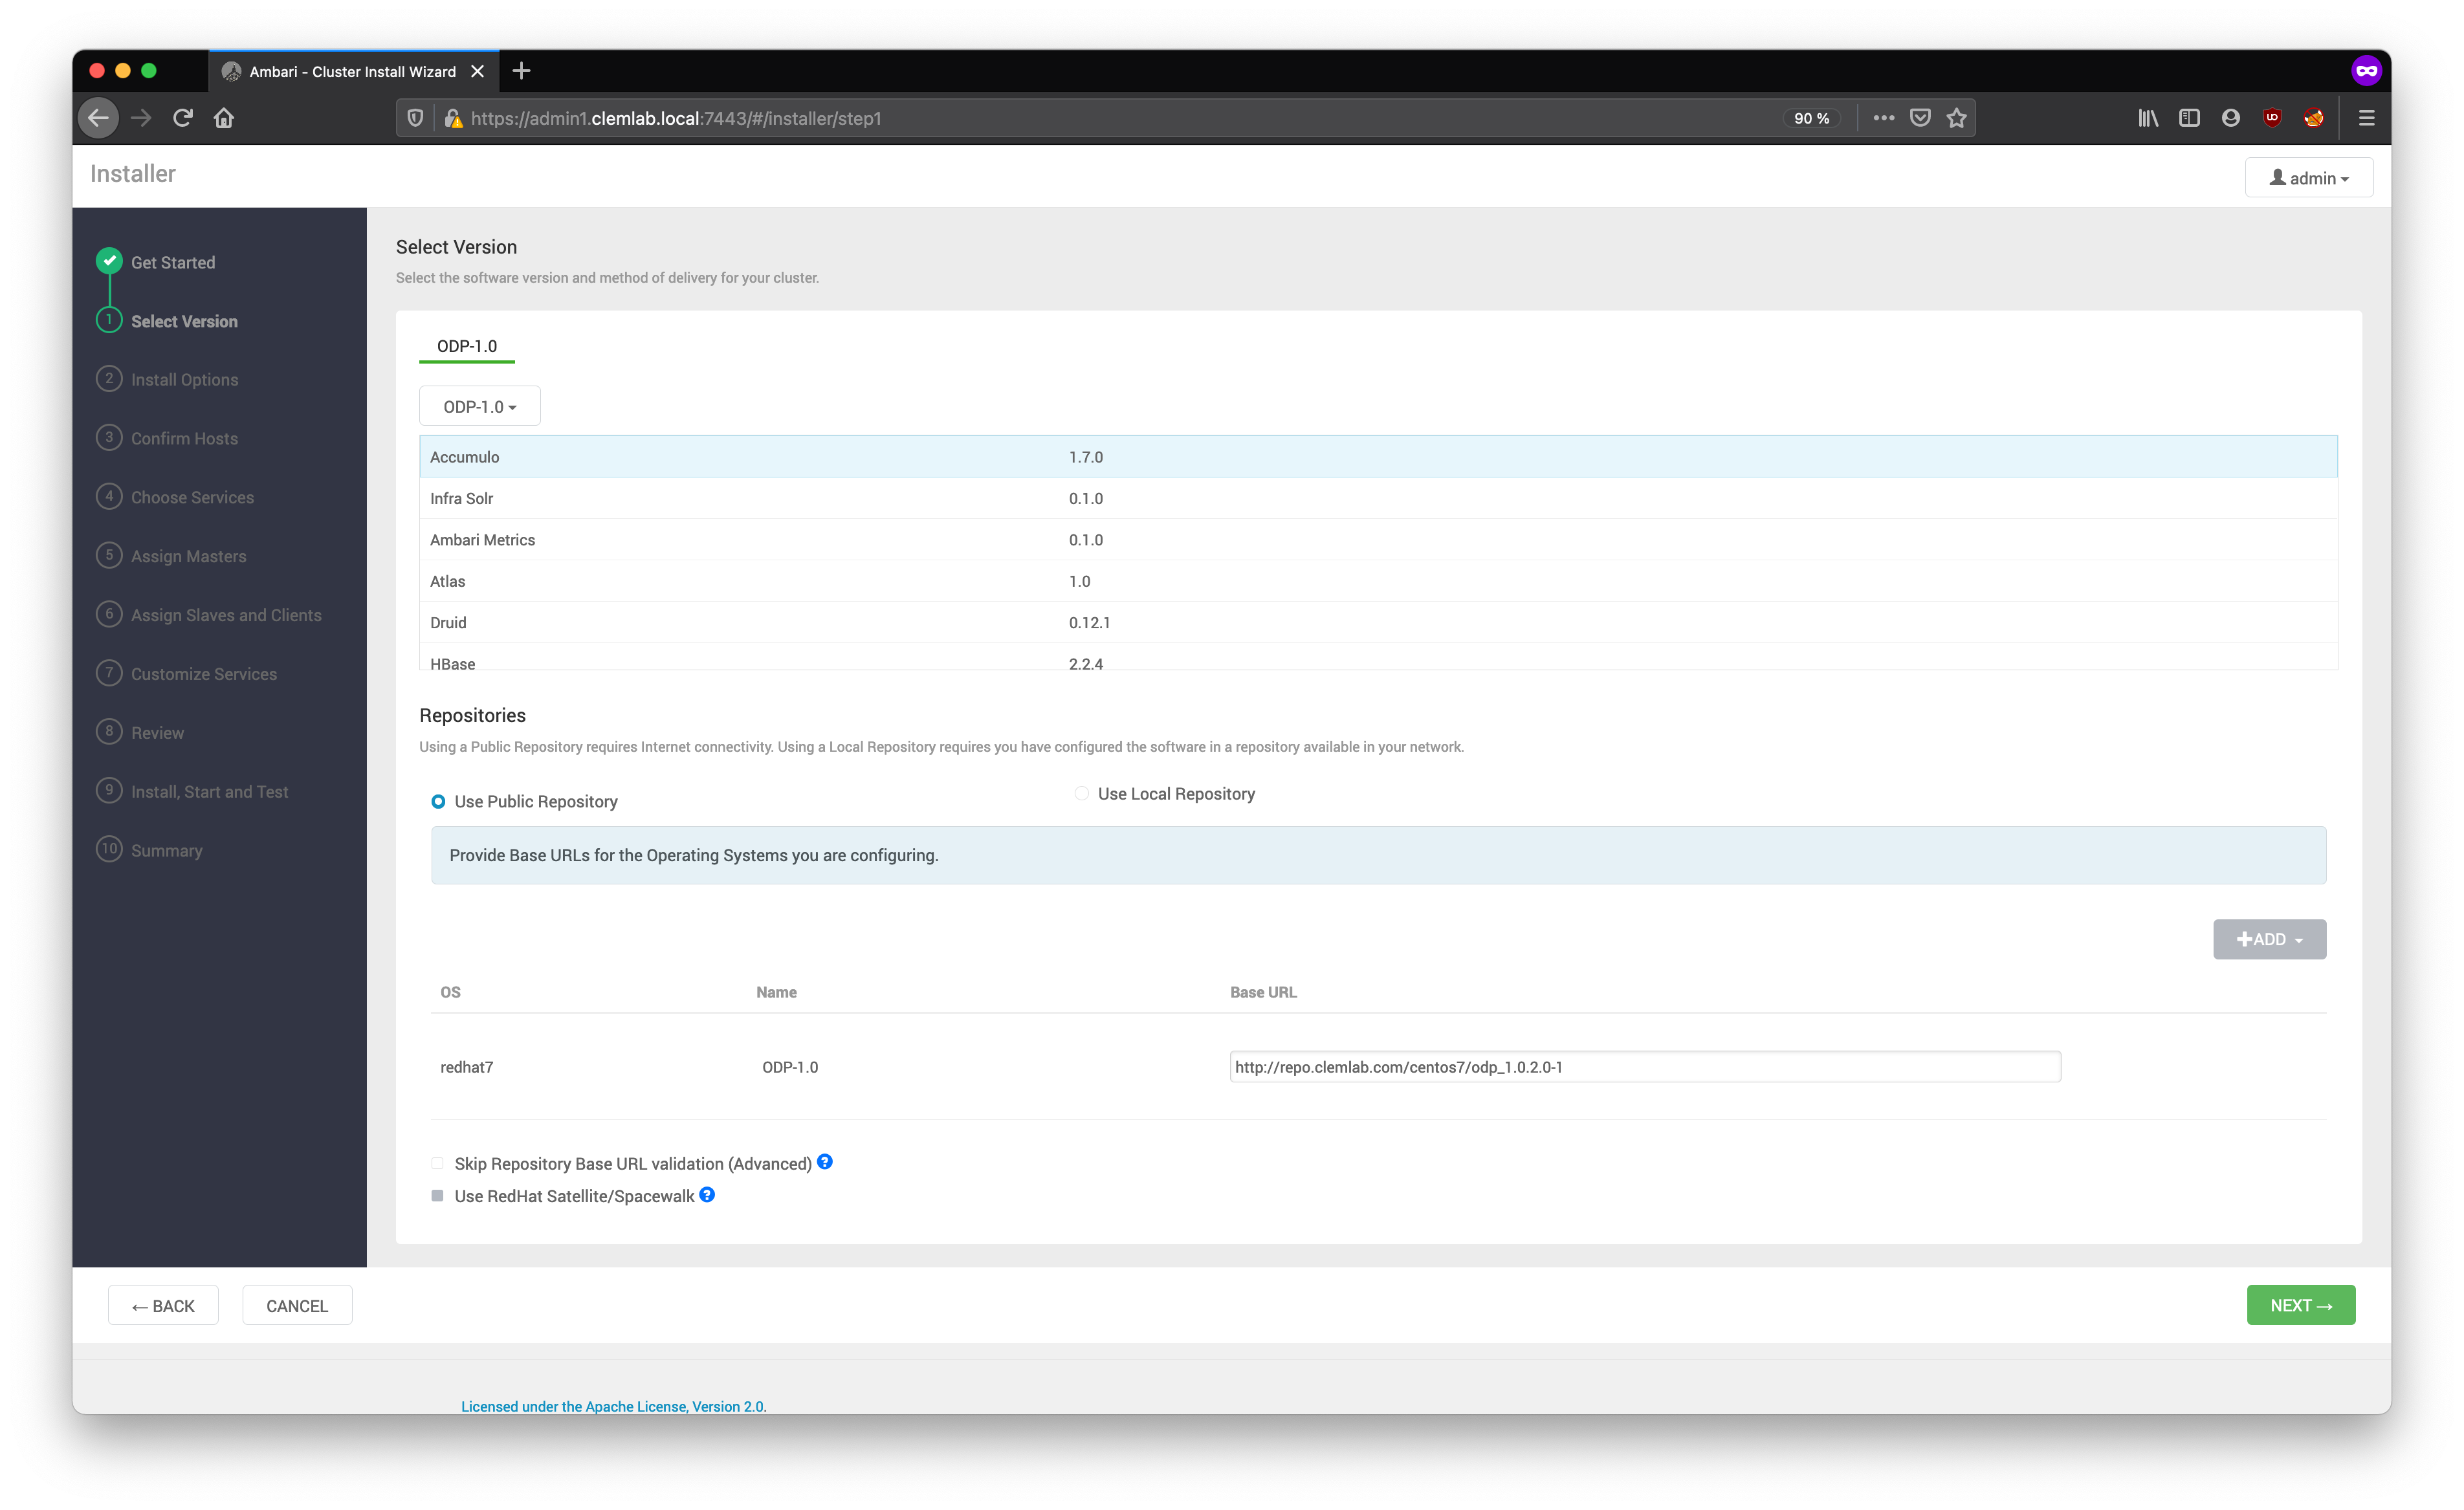The width and height of the screenshot is (2464, 1510).
Task: Bookmark this page with star icon
Action: tap(1956, 118)
